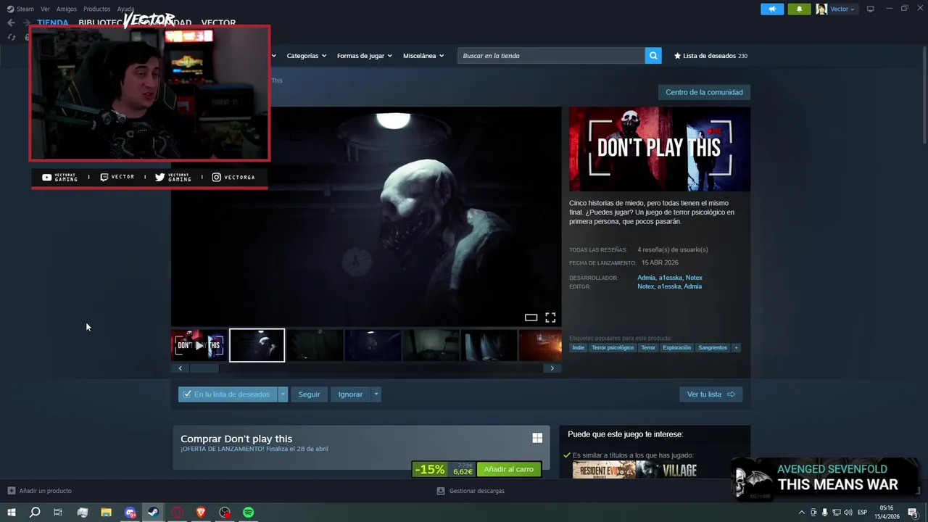Open the Don't Play This header image
928x522 pixels.
tap(660, 149)
